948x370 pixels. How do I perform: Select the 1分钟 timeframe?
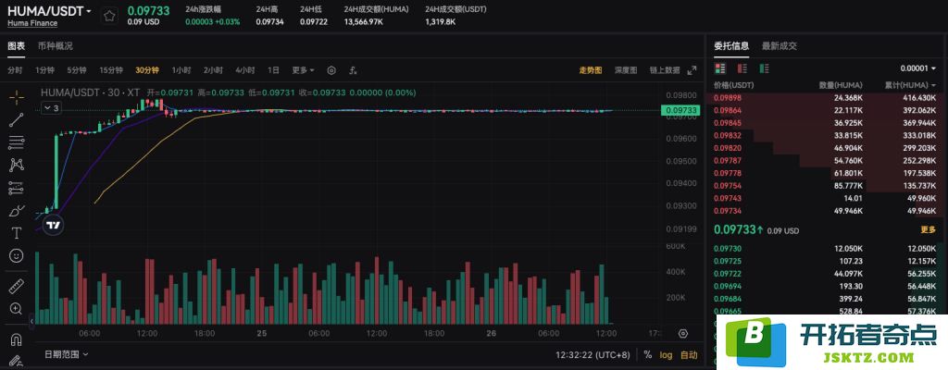coord(44,70)
